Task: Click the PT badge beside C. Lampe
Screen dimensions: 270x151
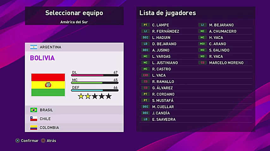Action: pyautogui.click(x=145, y=25)
